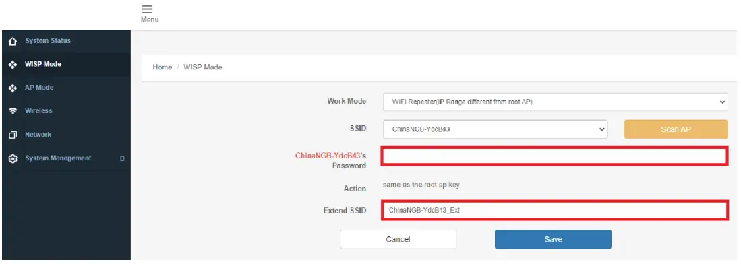This screenshot has height=264, width=741.
Task: Open the Work Mode dropdown
Action: [555, 102]
